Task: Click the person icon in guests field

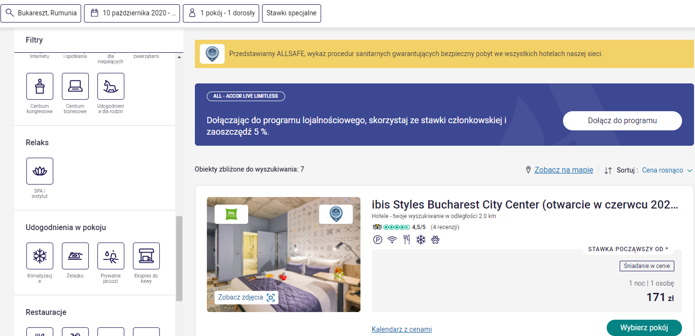Action: [x=192, y=13]
